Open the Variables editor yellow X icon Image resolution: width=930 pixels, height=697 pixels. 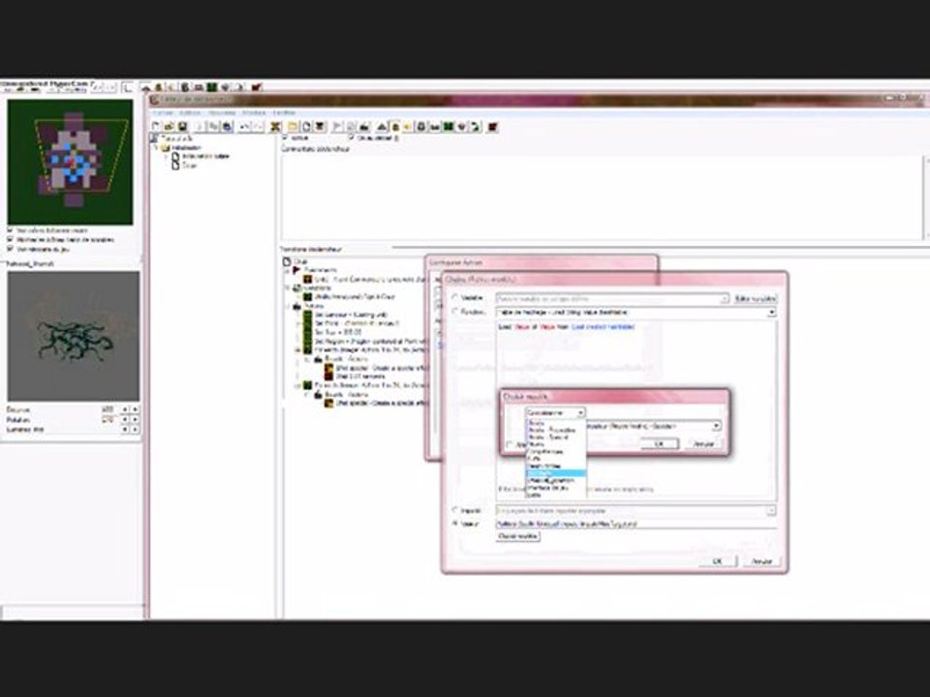pos(274,126)
